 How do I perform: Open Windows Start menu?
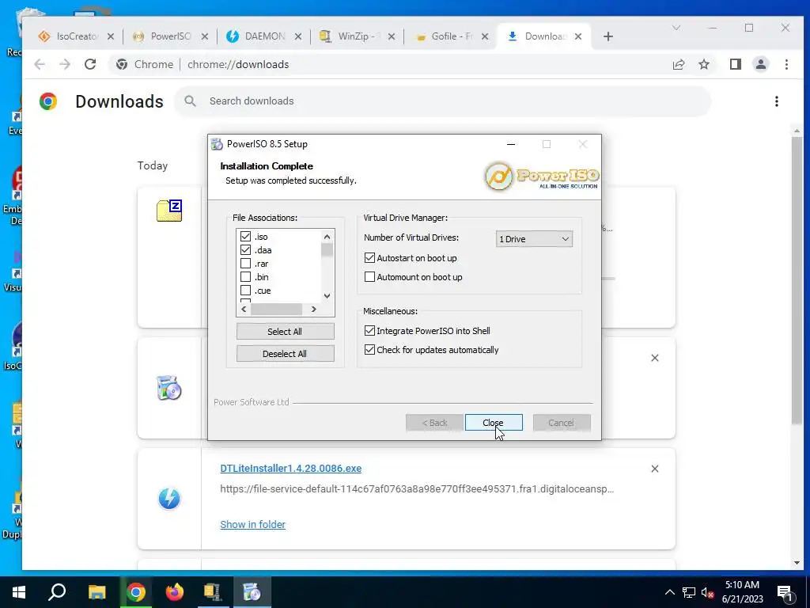(x=19, y=592)
